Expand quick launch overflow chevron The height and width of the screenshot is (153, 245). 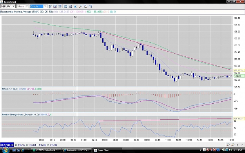29,149
